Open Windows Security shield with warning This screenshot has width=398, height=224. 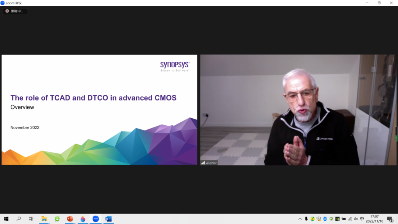pos(319,219)
